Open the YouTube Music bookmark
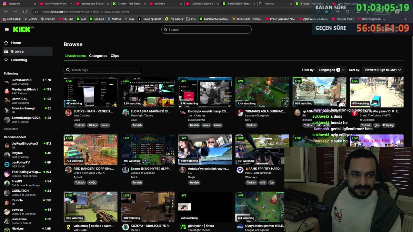Image resolution: width=413 pixels, height=232 pixels. pyautogui.click(x=343, y=19)
